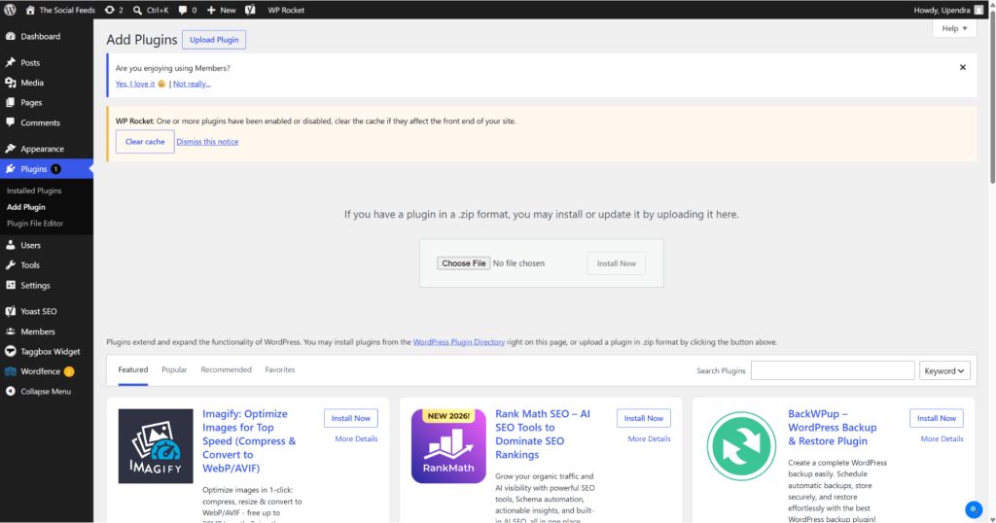Click Install Now in upload box

click(616, 263)
